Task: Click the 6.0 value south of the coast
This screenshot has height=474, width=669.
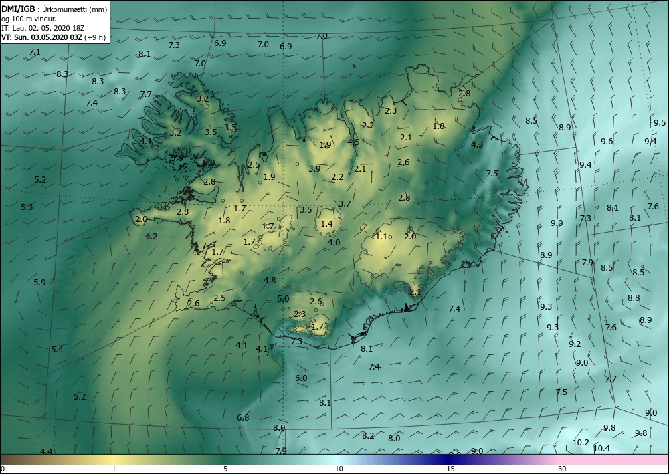Action: click(301, 378)
